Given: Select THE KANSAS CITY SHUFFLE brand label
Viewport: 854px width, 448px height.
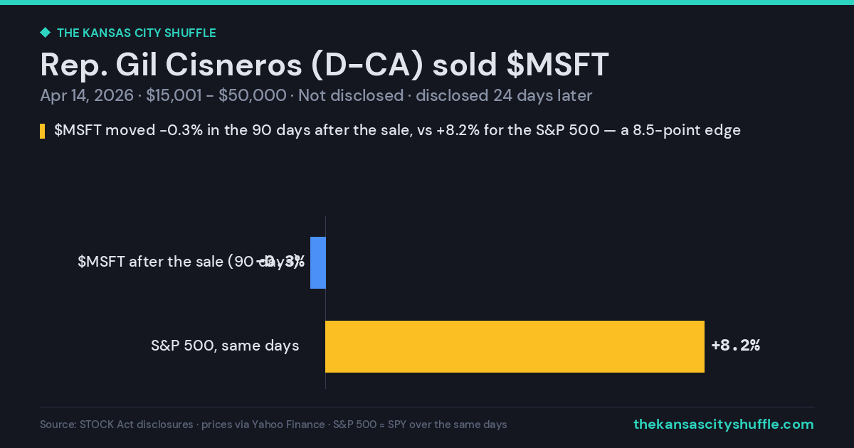Looking at the screenshot, I should pos(136,33).
